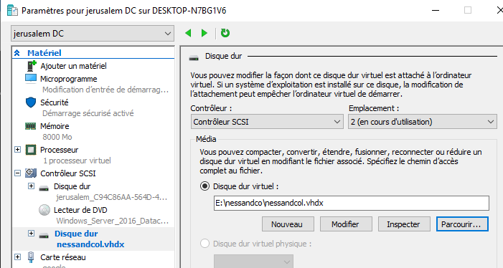The width and height of the screenshot is (503, 268).
Task: Minimize the settings window
Action: click(436, 10)
